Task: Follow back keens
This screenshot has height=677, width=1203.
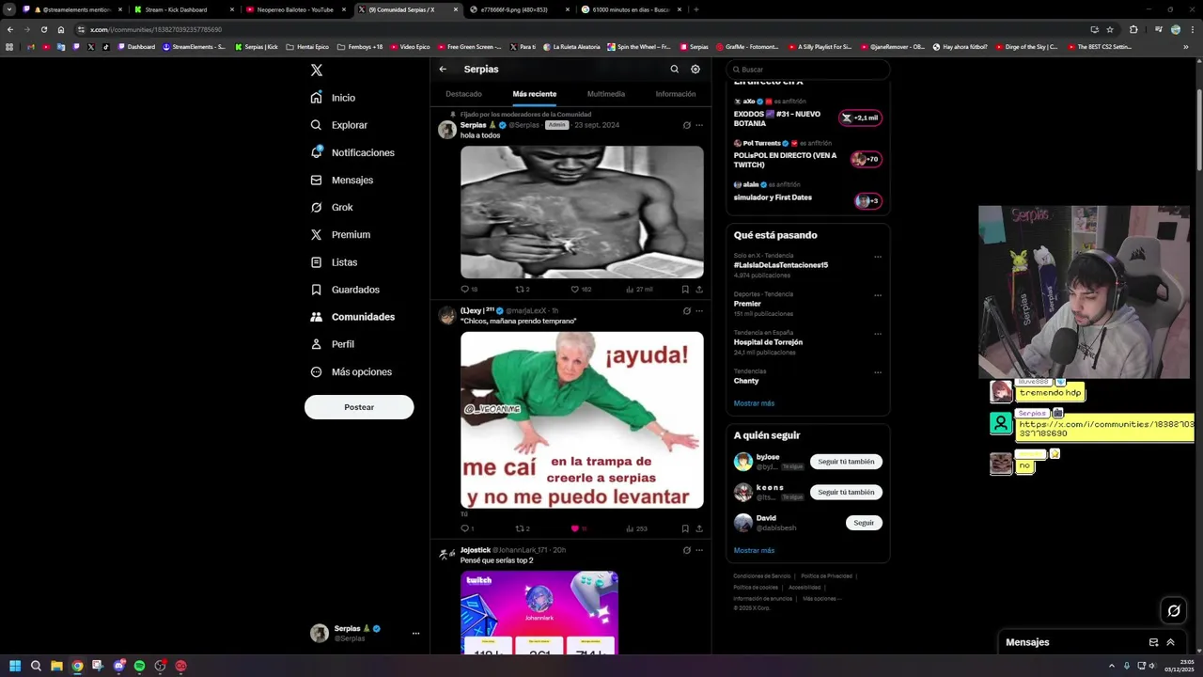Action: click(x=846, y=492)
